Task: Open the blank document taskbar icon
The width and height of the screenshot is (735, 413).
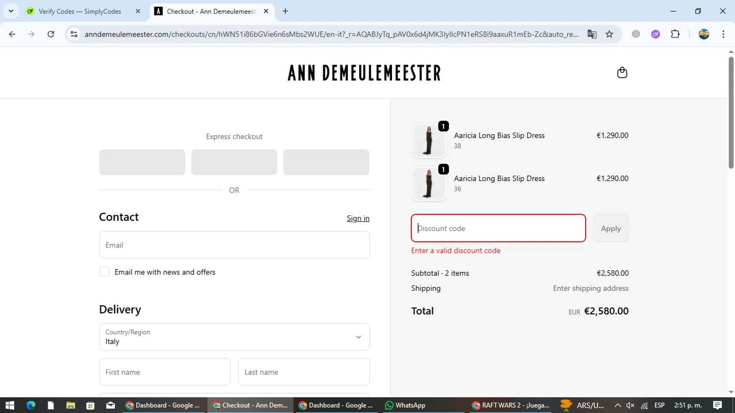Action: point(50,405)
